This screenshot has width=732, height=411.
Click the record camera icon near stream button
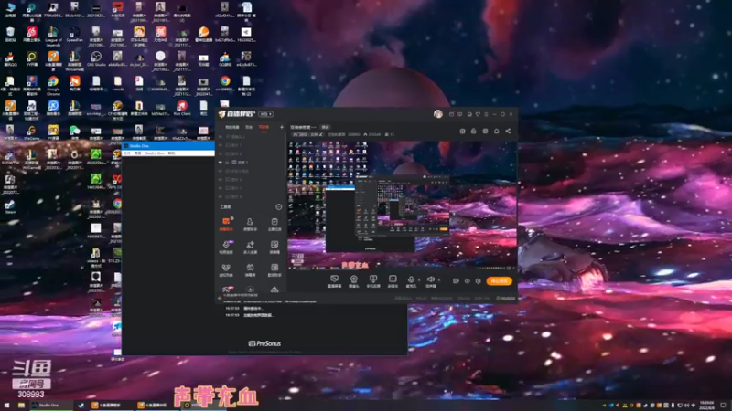point(456,281)
